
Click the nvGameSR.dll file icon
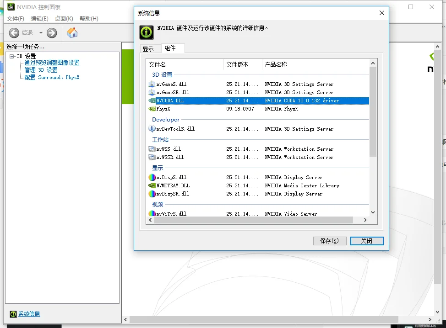(x=152, y=92)
